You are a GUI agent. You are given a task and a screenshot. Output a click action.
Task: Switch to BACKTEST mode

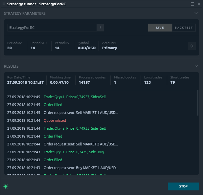[x=184, y=28]
